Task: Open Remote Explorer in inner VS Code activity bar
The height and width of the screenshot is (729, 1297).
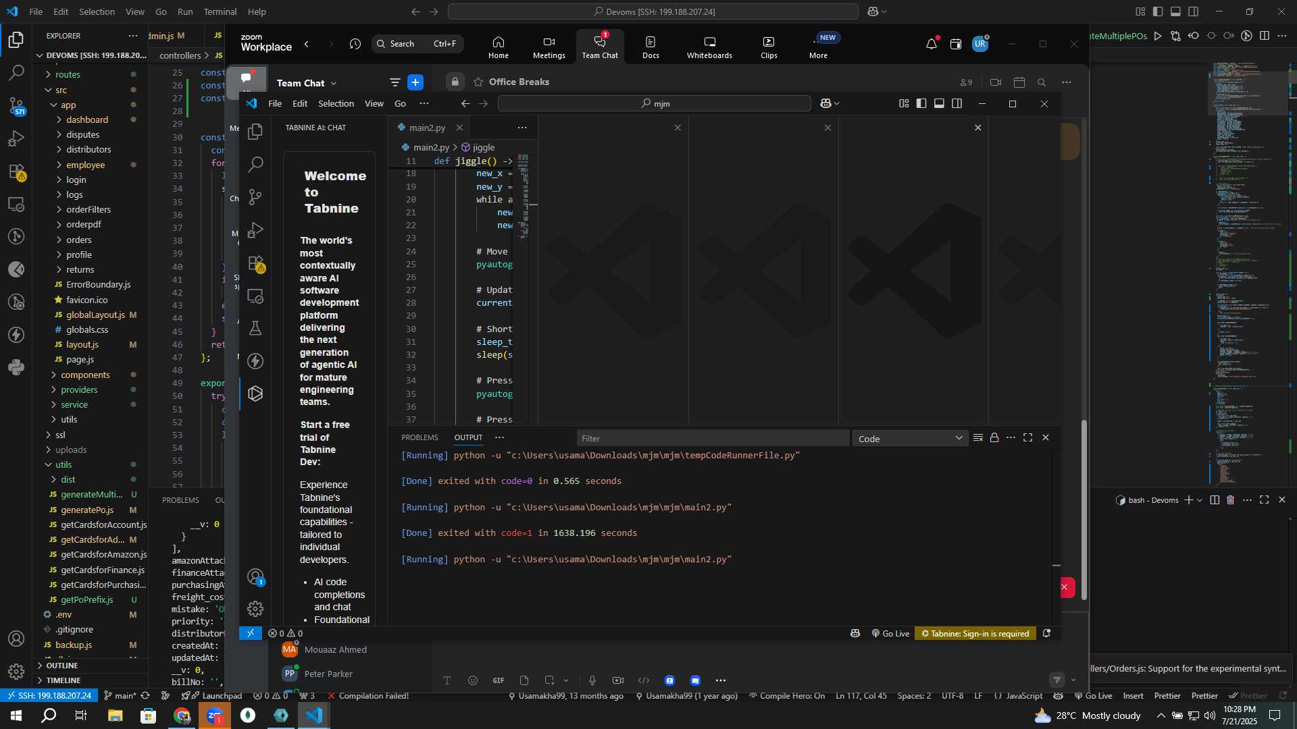Action: point(255,296)
